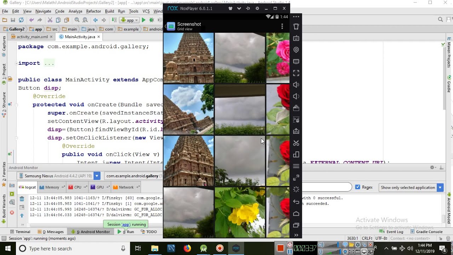Click the 'app' link in the session balloon
This screenshot has height=255, width=453.
pyautogui.click(x=126, y=224)
